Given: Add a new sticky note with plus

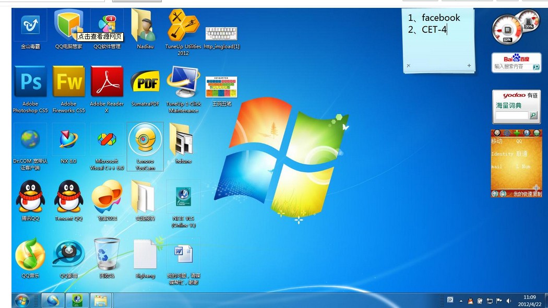Looking at the screenshot, I should pyautogui.click(x=469, y=66).
